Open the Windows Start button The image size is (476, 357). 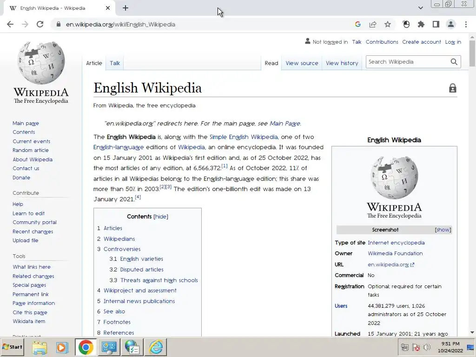click(x=13, y=347)
